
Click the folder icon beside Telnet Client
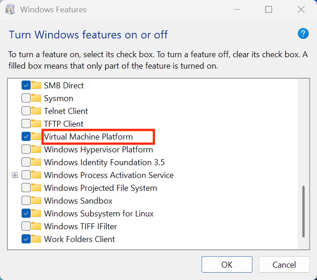point(36,111)
